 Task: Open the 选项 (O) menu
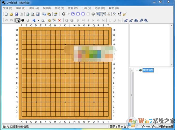pos(100,8)
